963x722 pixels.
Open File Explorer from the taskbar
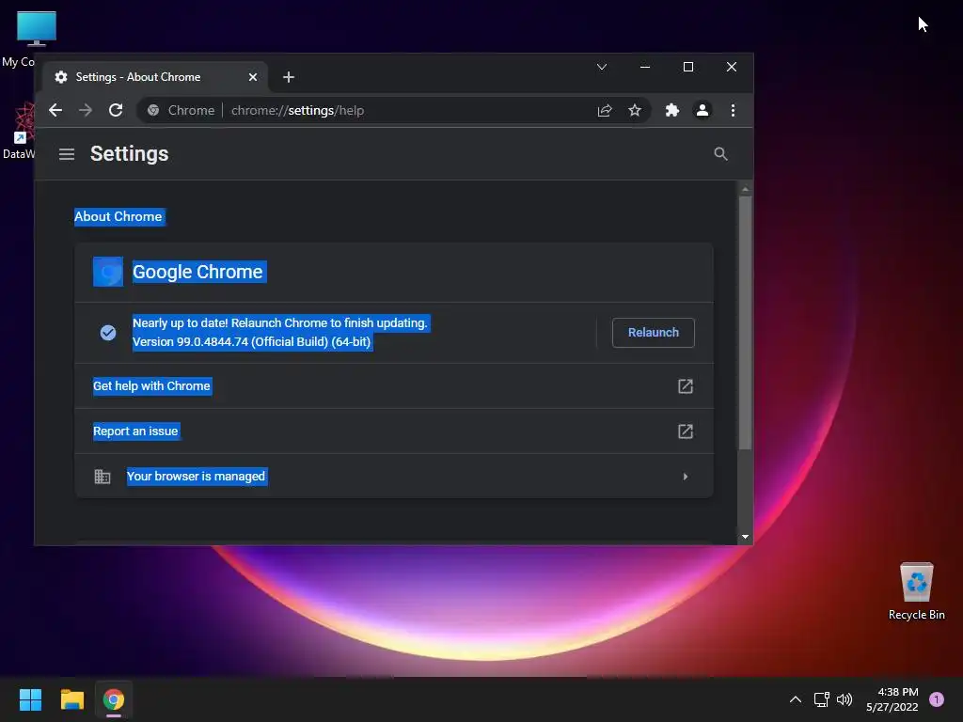pos(71,699)
